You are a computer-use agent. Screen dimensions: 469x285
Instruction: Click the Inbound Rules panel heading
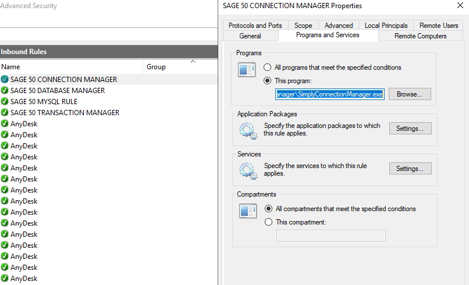pyautogui.click(x=109, y=51)
